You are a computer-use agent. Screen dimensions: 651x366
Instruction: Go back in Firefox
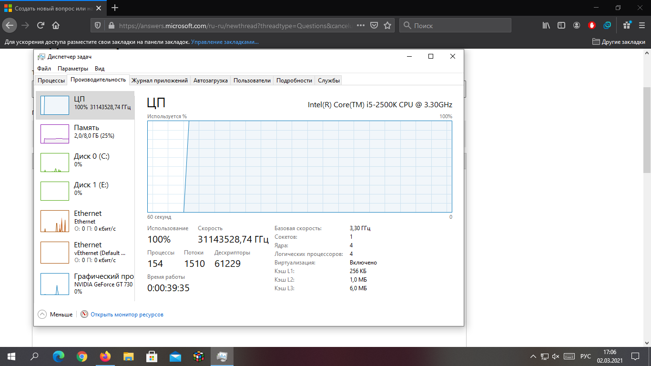tap(10, 25)
